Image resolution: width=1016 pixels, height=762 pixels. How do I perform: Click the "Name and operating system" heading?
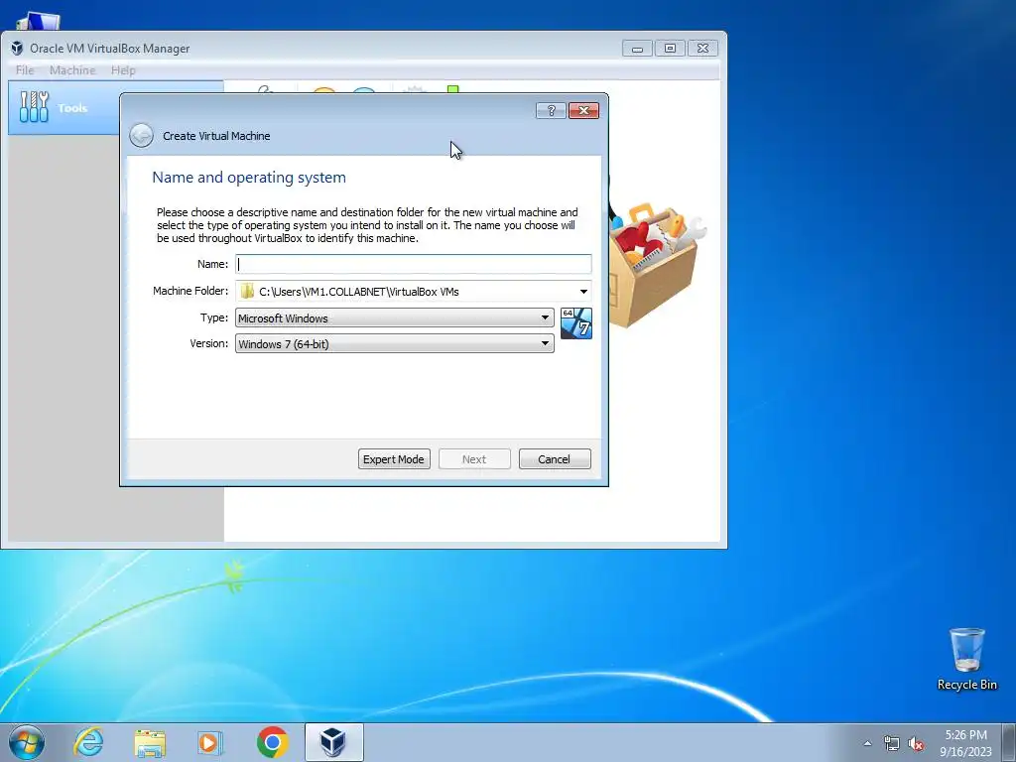249,178
